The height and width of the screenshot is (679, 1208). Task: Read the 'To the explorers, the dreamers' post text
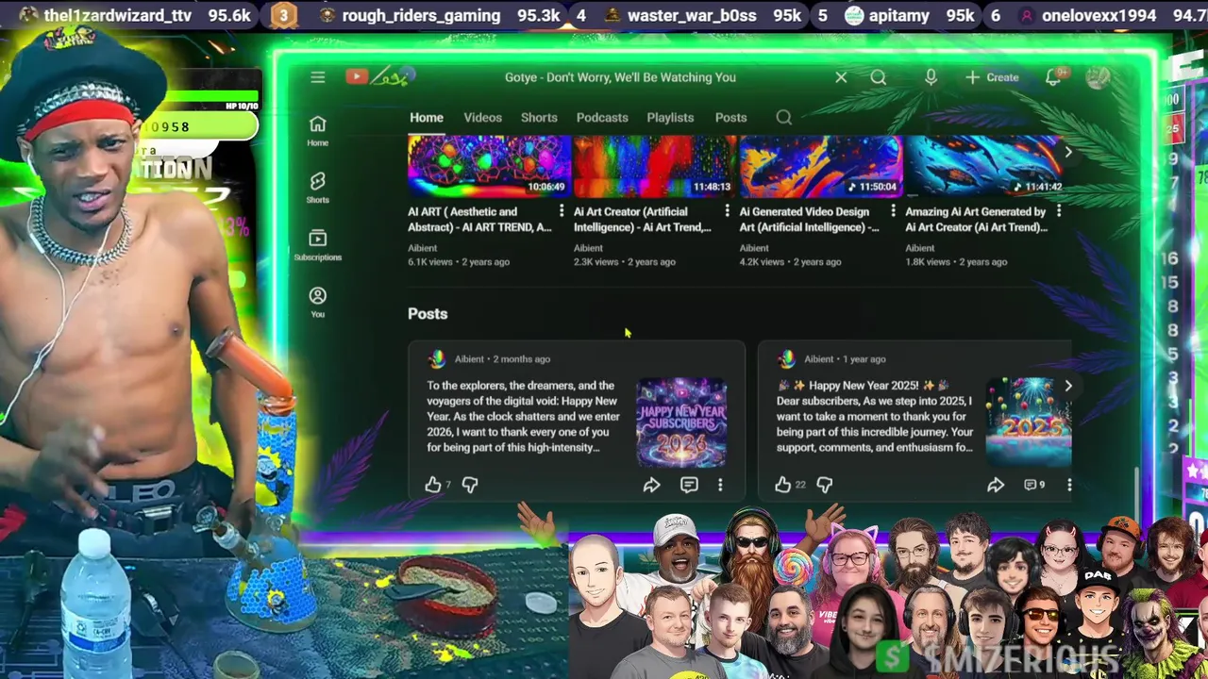click(x=524, y=417)
